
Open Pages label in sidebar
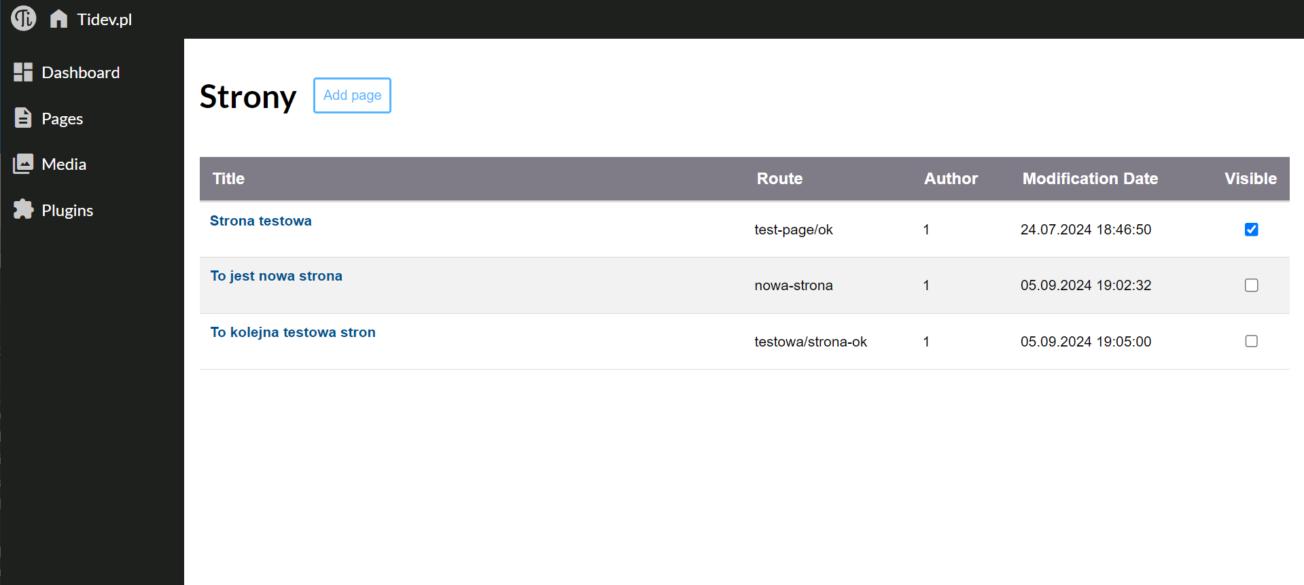[x=62, y=119]
